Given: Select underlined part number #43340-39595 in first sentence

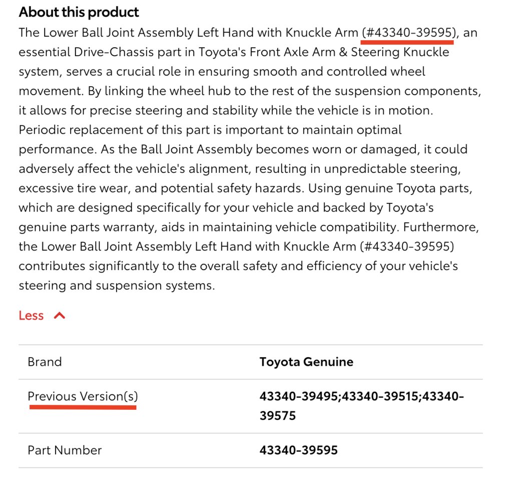Looking at the screenshot, I should [408, 33].
